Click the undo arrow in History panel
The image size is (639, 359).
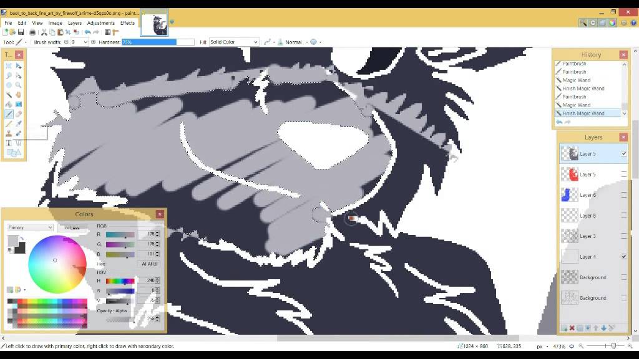[560, 122]
